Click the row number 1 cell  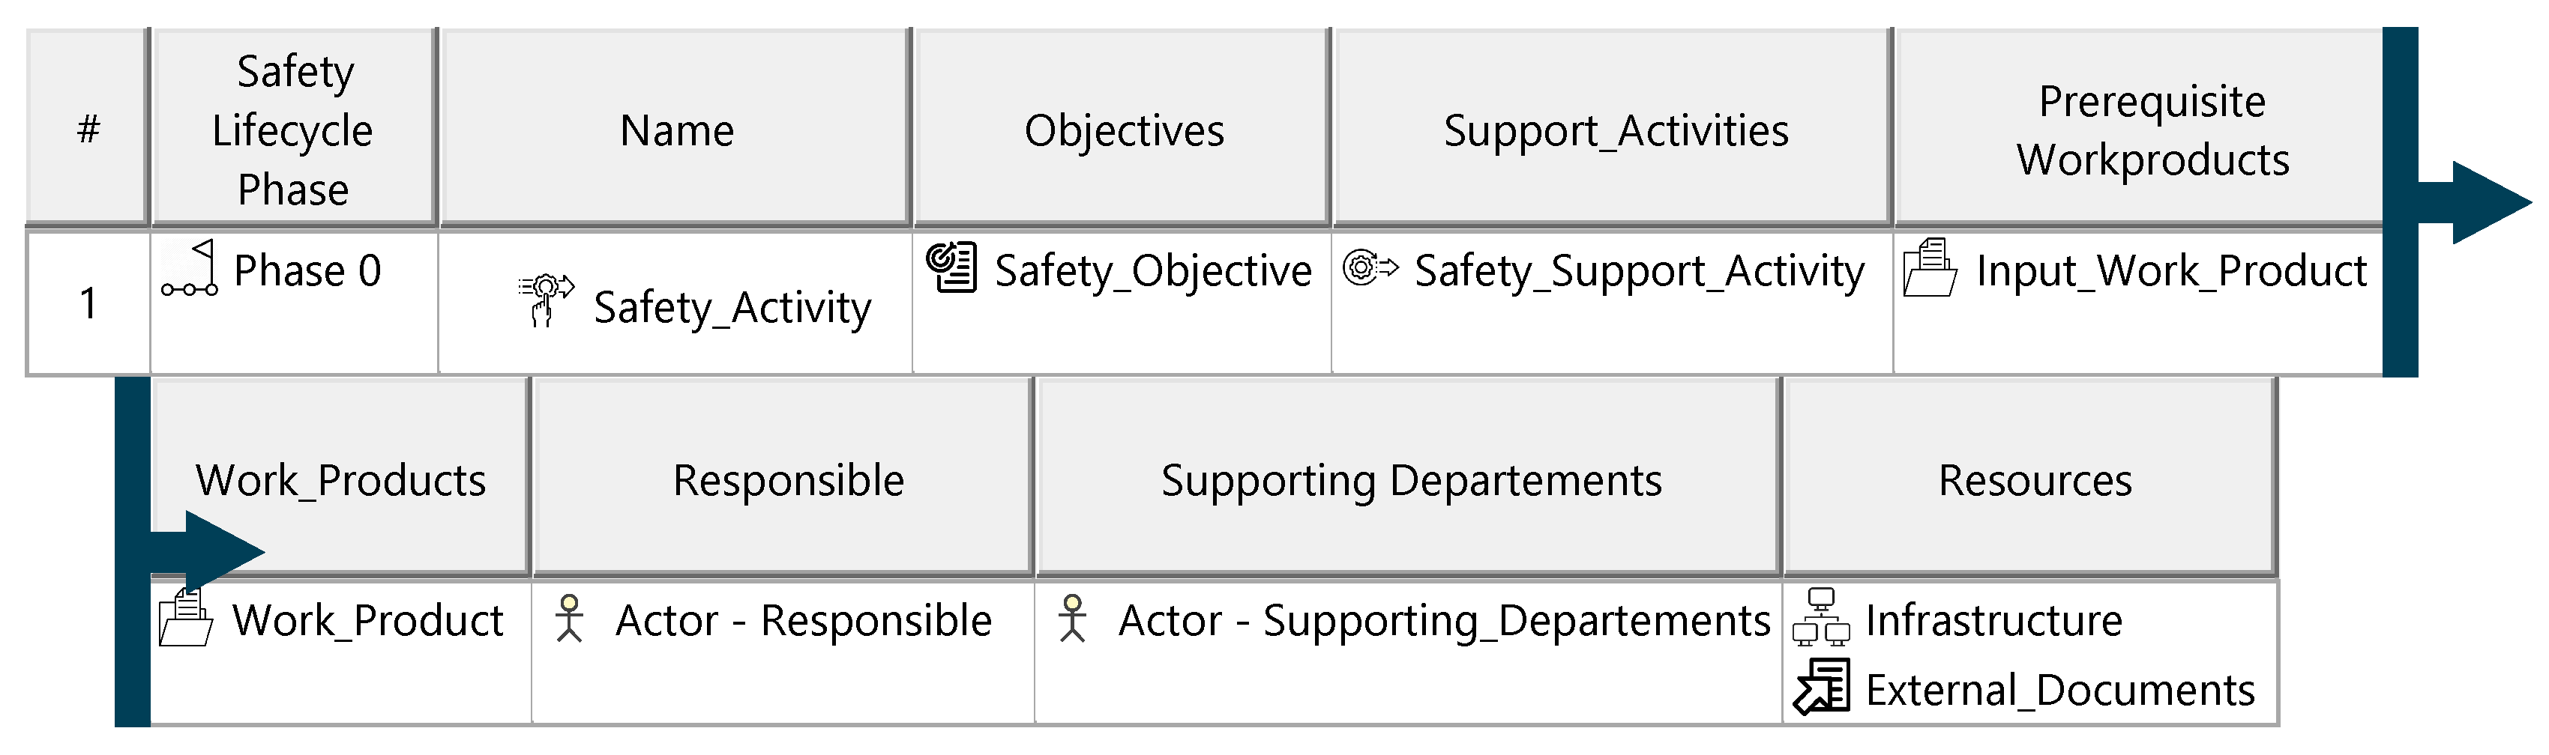(88, 303)
